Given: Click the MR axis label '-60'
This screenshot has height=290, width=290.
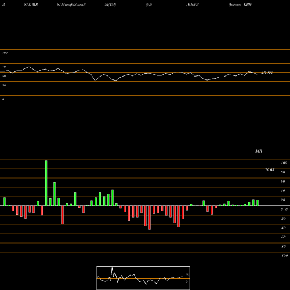Looking at the screenshot, I should pos(283,237).
